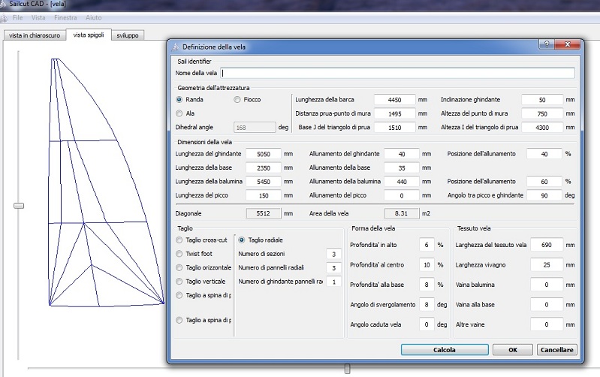Click the Lunghezza del ghindante field
This screenshot has height=377, width=600.
(264, 154)
